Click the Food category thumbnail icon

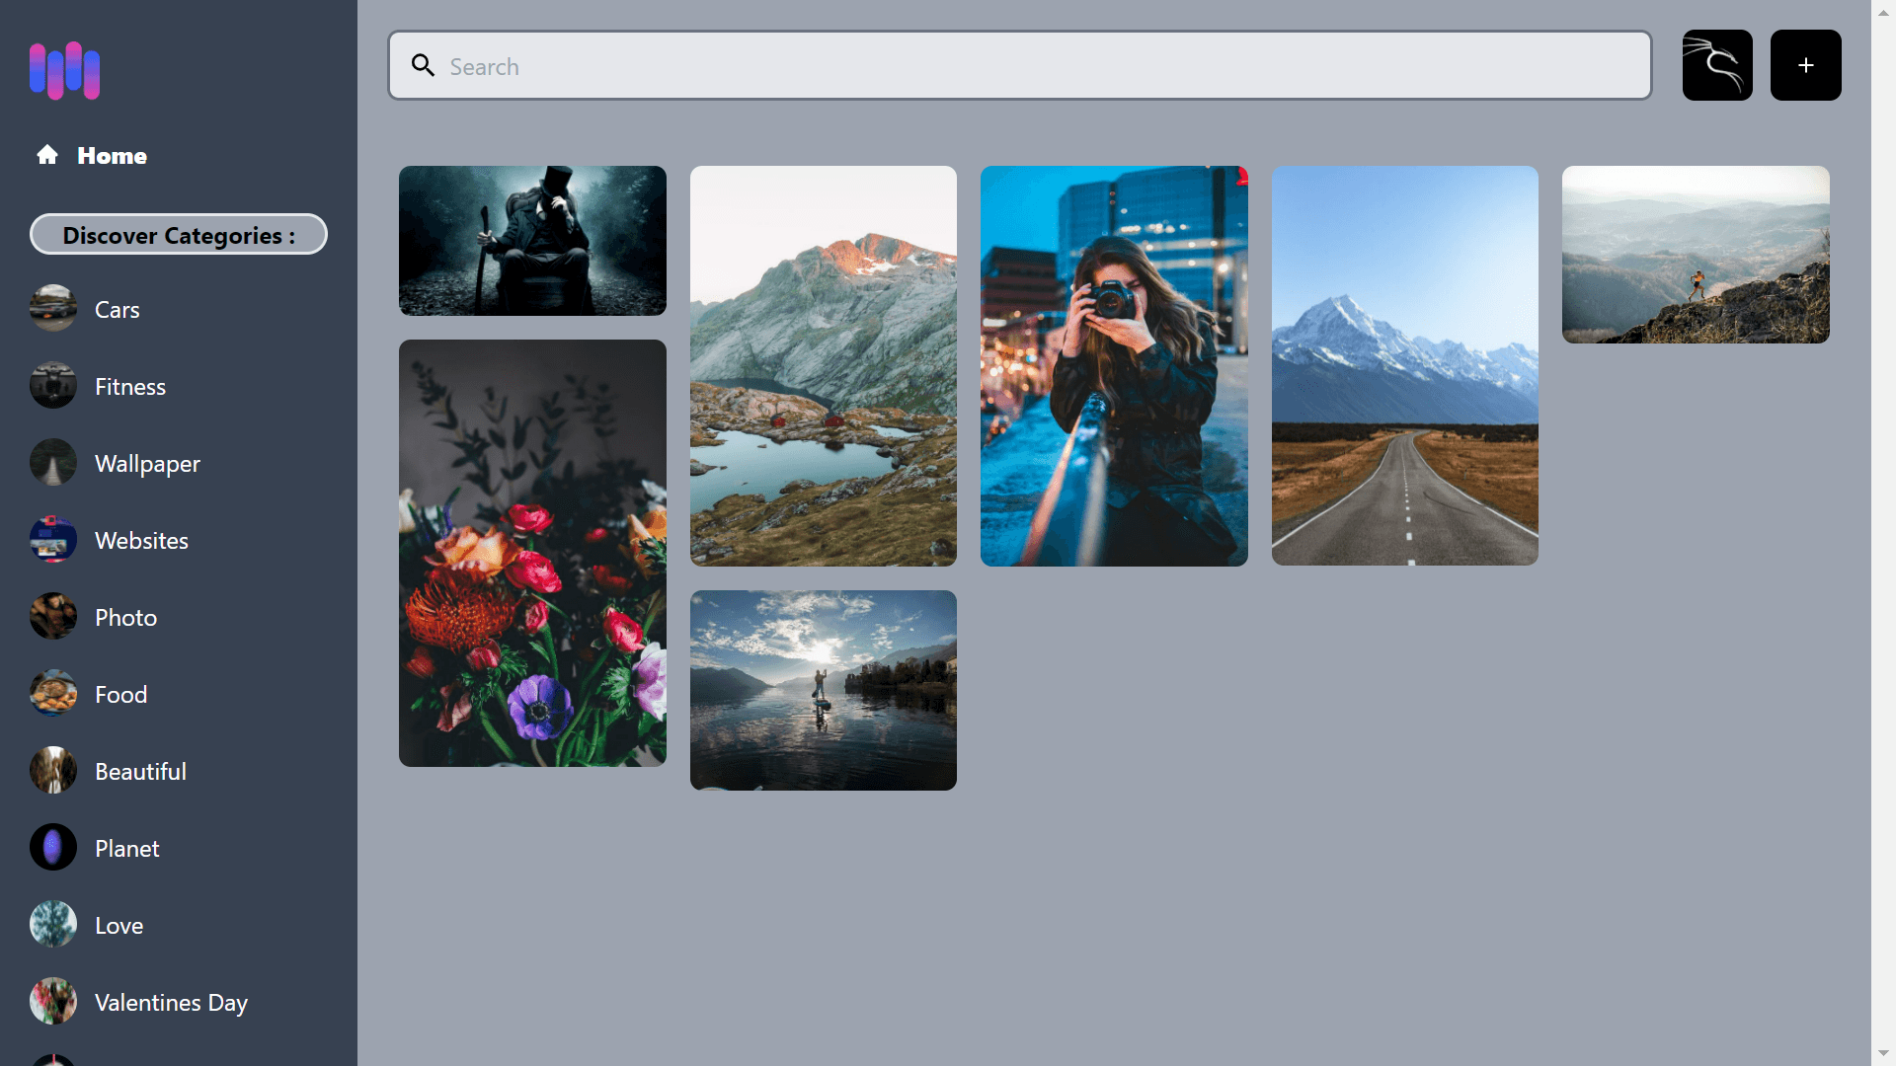click(x=53, y=693)
